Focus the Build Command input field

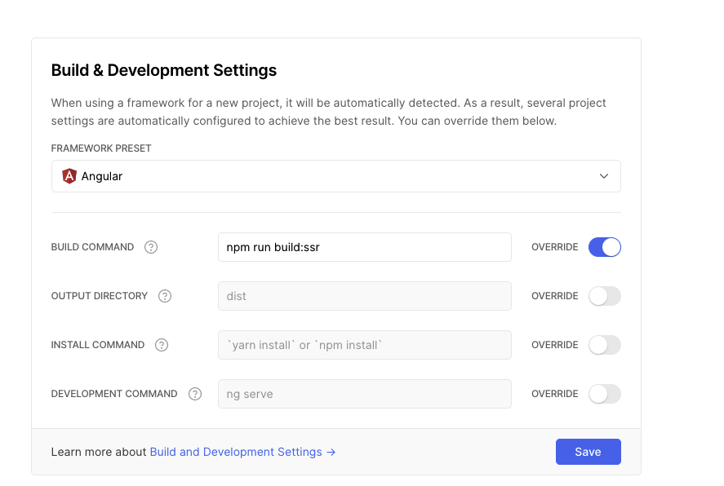click(x=365, y=247)
